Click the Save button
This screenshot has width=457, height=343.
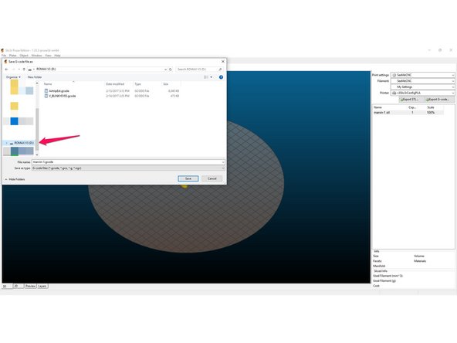pos(188,178)
